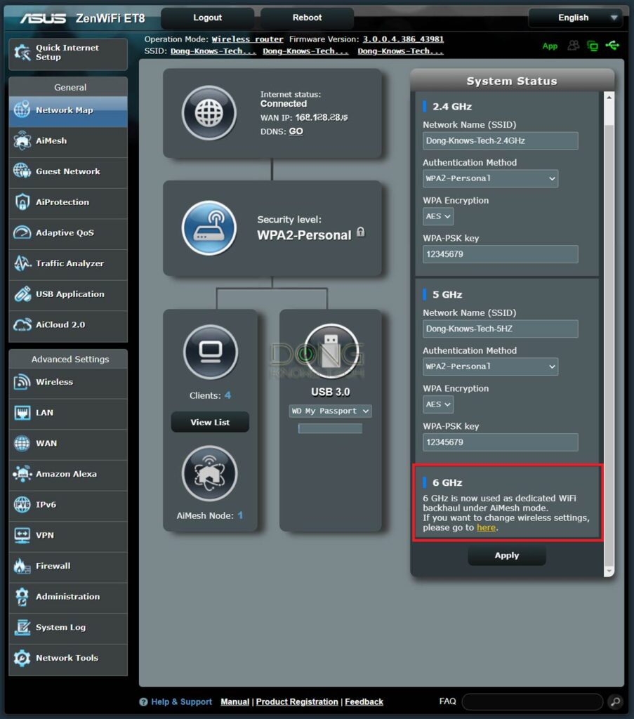
Task: Click the third Dong-Knows-Tech SSID link
Action: click(x=400, y=51)
